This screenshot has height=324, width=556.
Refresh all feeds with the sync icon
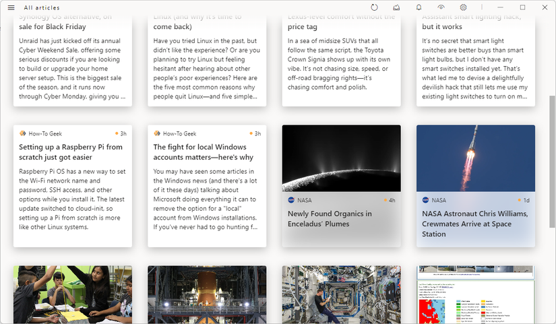pos(374,7)
